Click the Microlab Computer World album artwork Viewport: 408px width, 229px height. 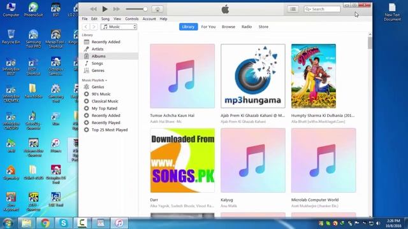[x=324, y=160]
